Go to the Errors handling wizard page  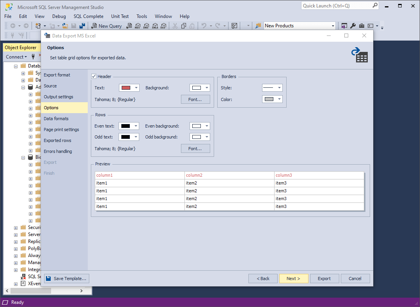point(64,151)
